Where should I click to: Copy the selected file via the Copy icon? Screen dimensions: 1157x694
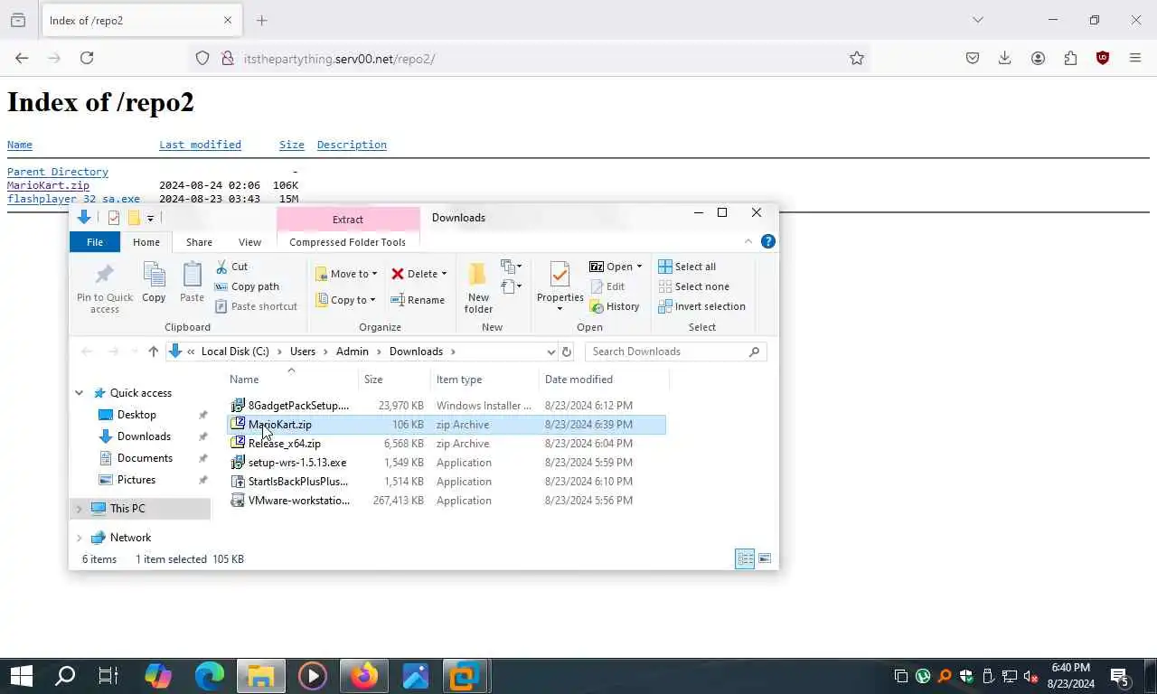point(154,276)
